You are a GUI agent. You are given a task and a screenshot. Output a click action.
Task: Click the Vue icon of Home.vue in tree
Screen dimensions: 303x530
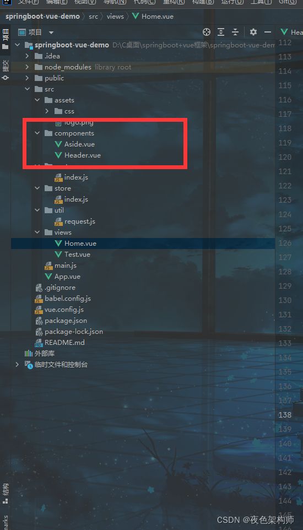(58, 244)
